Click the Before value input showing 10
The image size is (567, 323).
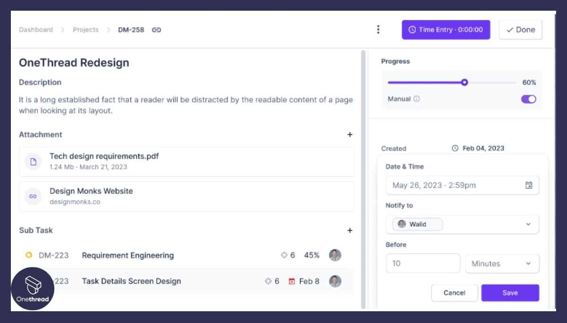click(423, 264)
